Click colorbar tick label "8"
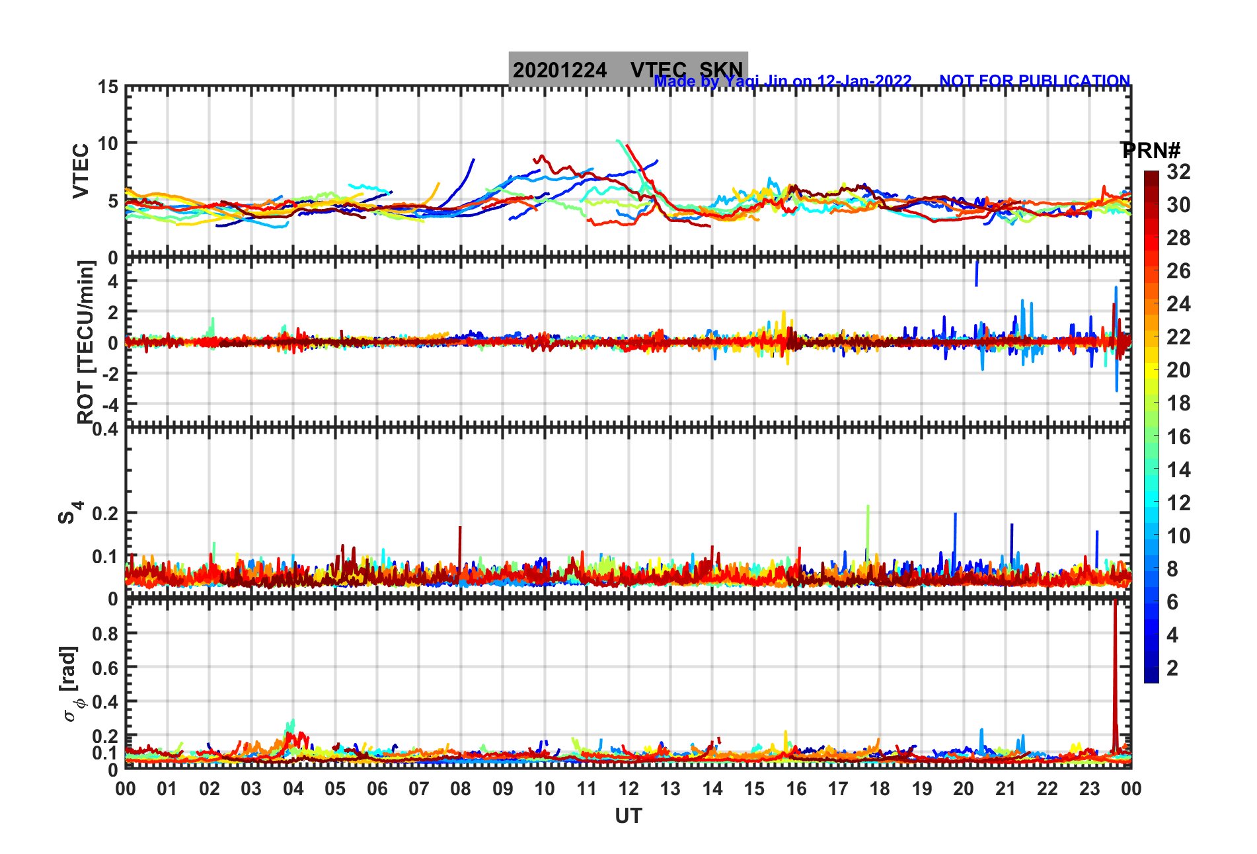The image size is (1257, 854). point(1172,569)
